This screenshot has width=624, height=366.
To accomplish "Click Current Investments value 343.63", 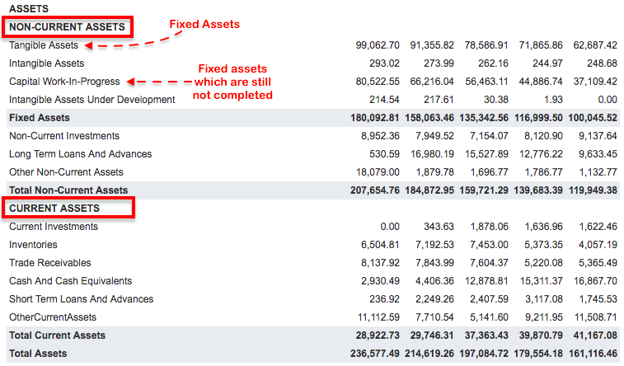I will [439, 227].
